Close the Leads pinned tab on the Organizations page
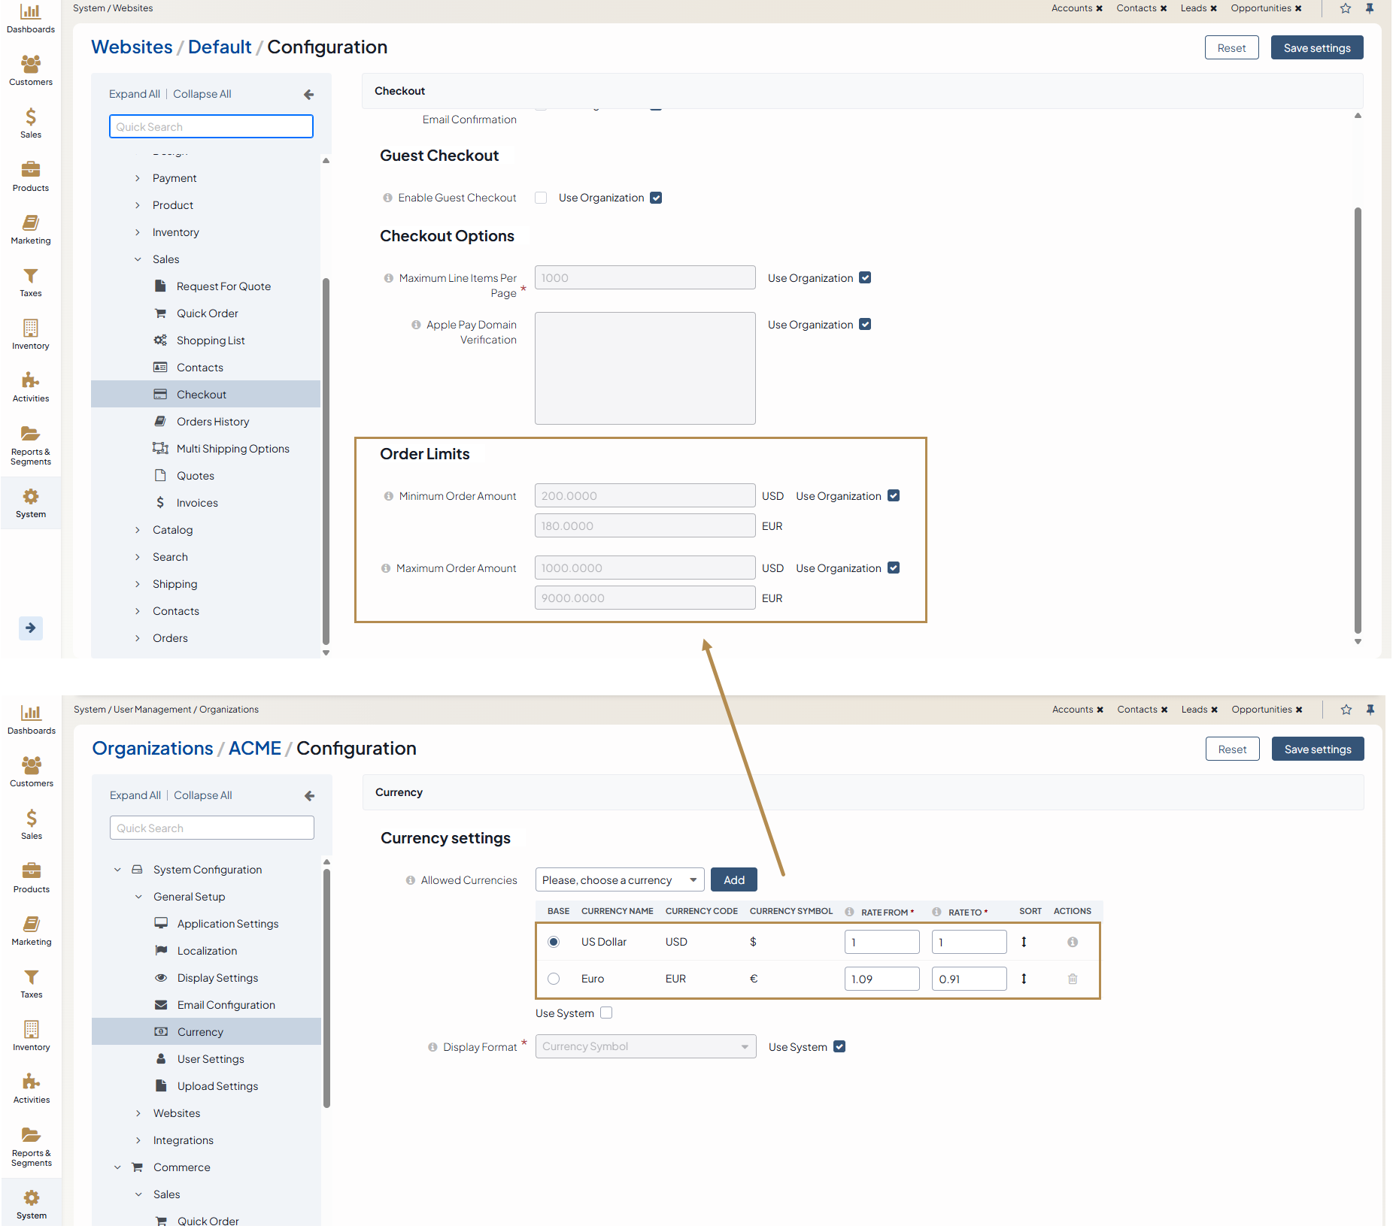Viewport: 1399px width, 1229px height. [x=1214, y=710]
